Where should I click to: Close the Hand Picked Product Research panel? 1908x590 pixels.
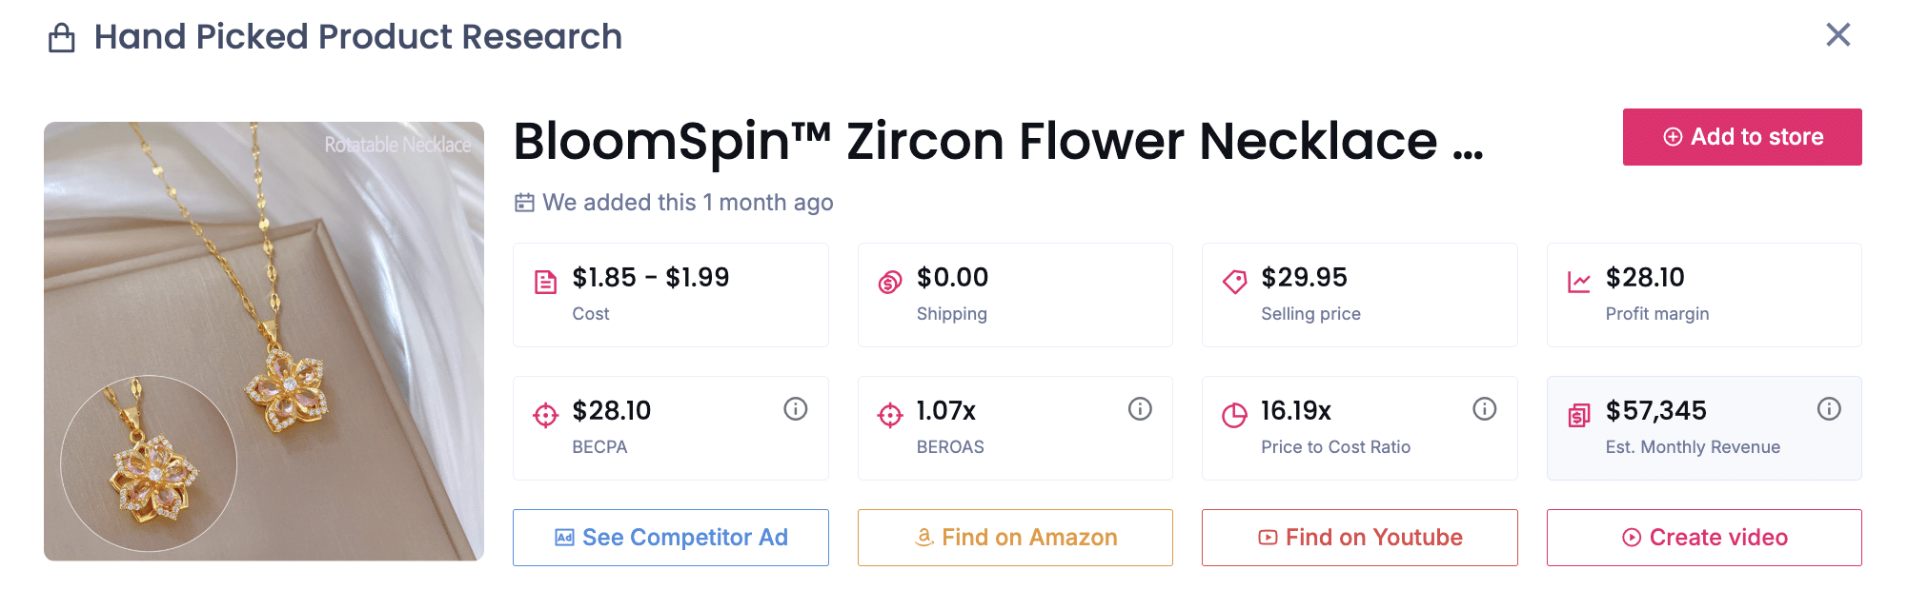[x=1837, y=34]
